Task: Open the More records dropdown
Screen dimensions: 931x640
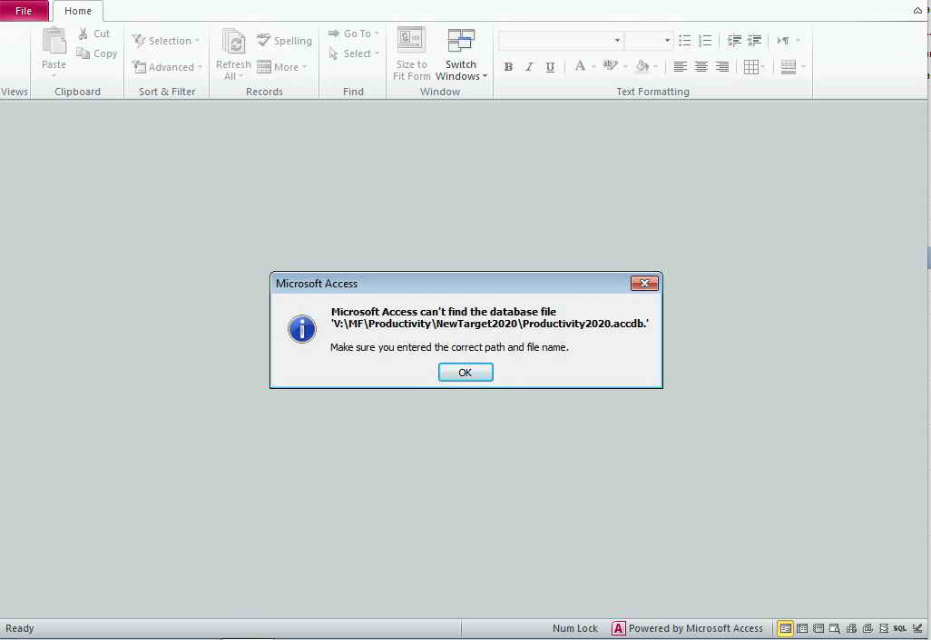Action: point(282,67)
